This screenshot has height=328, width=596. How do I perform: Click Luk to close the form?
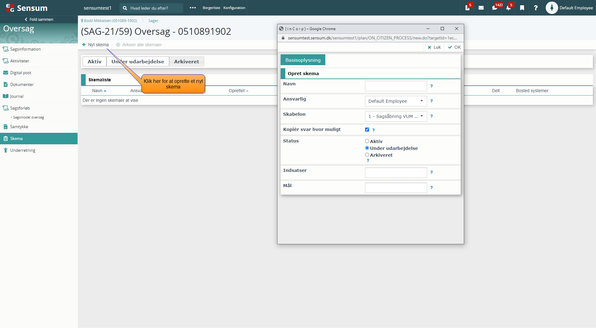[x=434, y=47]
